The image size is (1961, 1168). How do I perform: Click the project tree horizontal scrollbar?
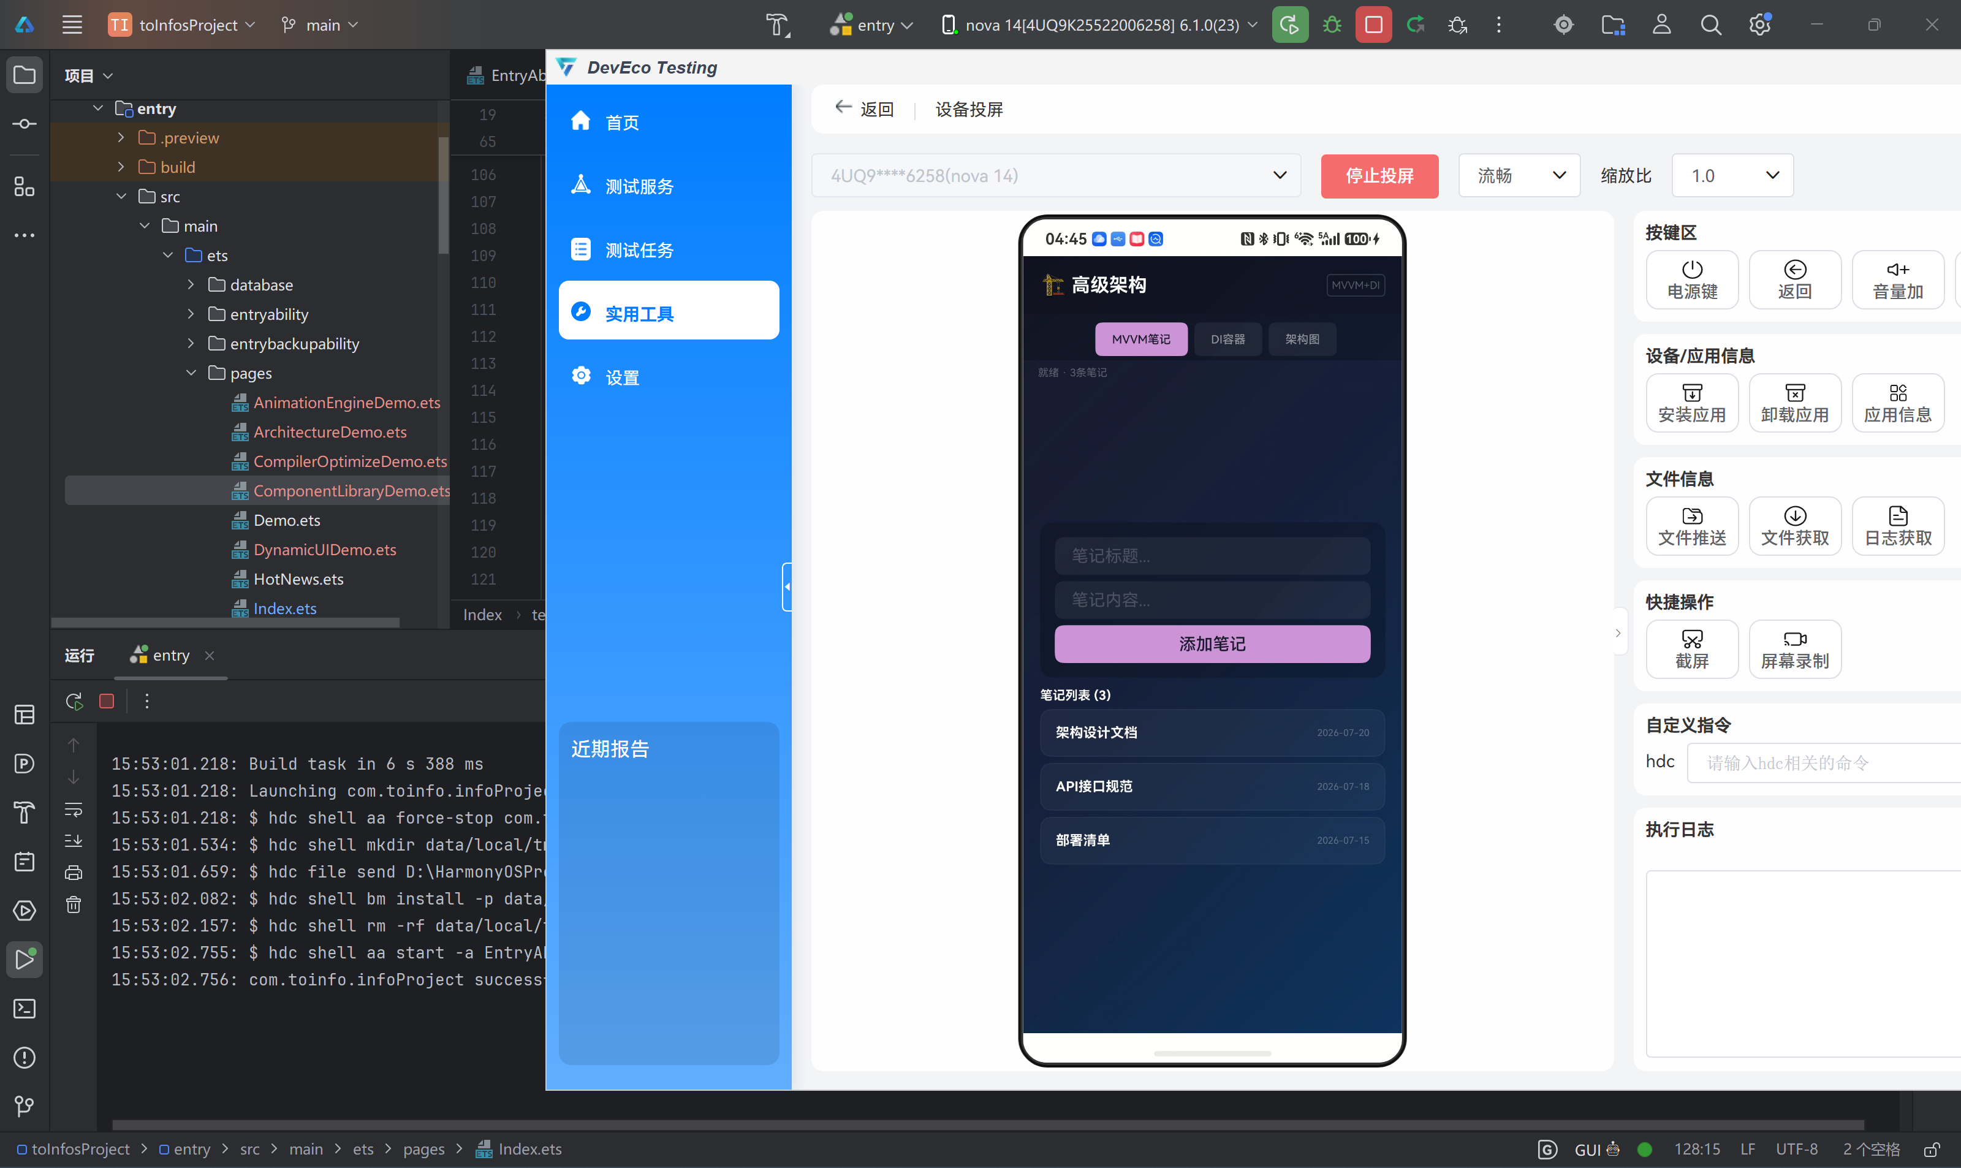225,622
